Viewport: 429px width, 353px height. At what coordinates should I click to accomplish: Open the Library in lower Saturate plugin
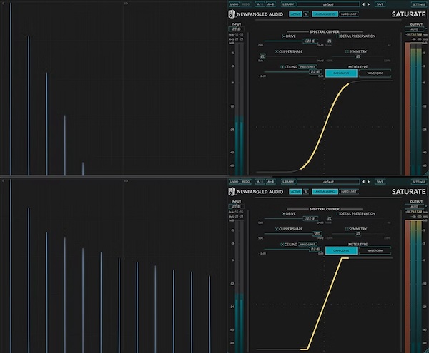point(288,182)
